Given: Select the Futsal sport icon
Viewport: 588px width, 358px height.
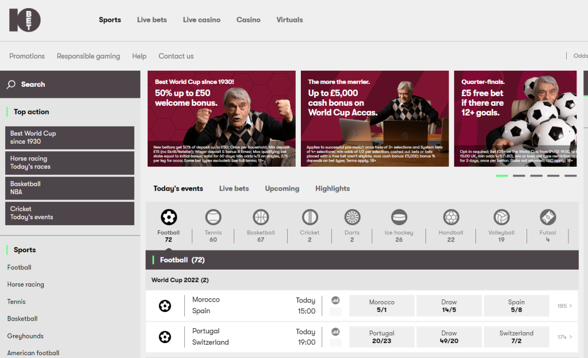Looking at the screenshot, I should coord(548,217).
